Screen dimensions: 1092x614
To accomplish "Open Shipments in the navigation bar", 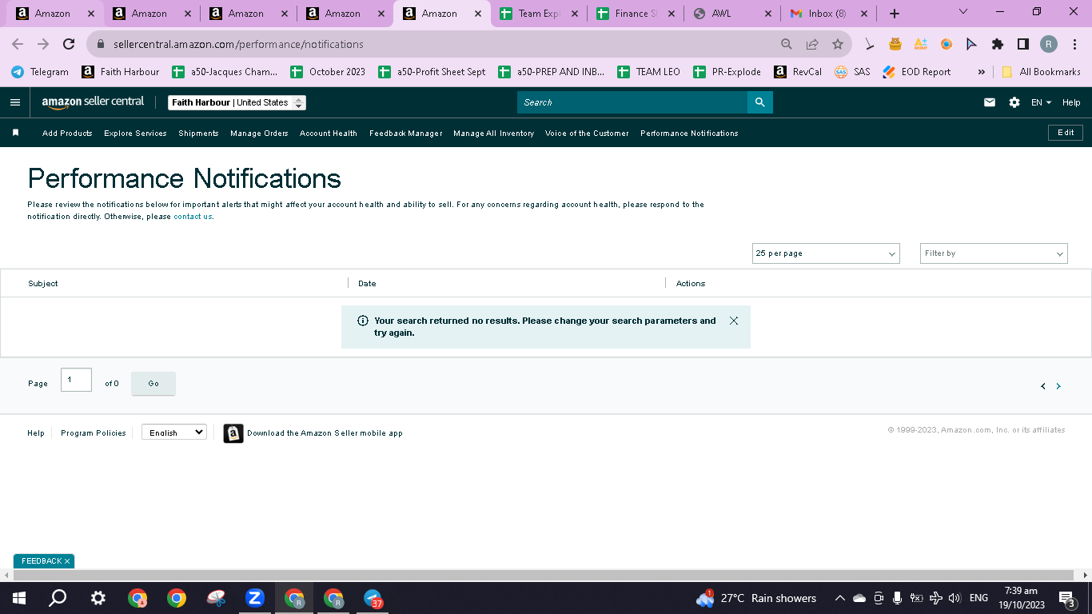I will [198, 134].
